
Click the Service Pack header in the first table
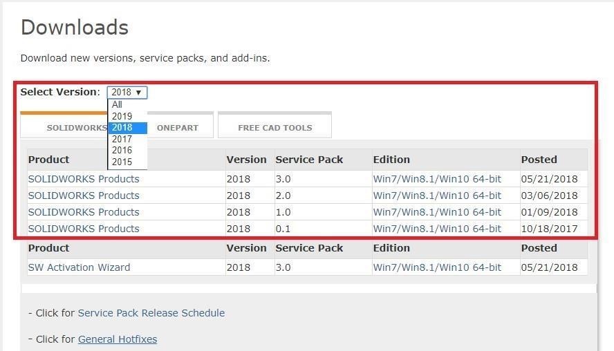coord(309,160)
